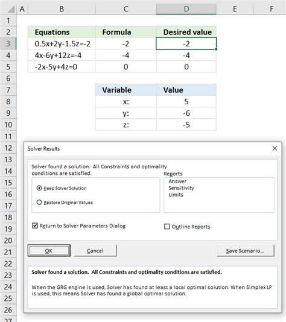Screen dimensions: 286x322
Task: Click the Value header cell
Action: coord(186,90)
